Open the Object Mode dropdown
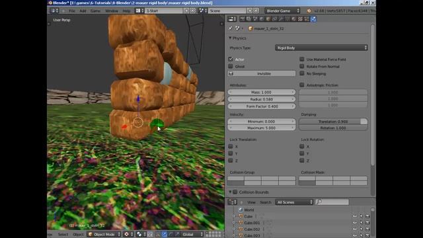Image resolution: width=423 pixels, height=238 pixels. click(x=104, y=234)
